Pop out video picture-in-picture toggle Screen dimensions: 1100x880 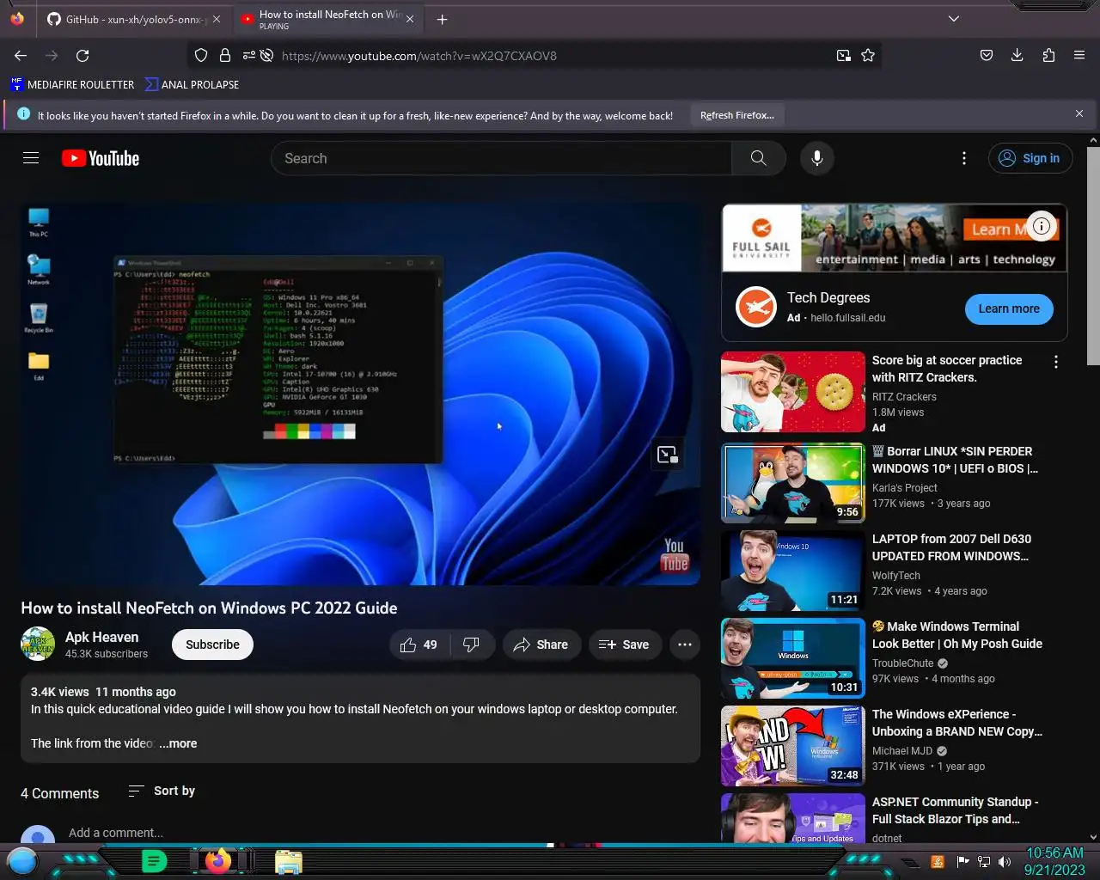click(667, 455)
